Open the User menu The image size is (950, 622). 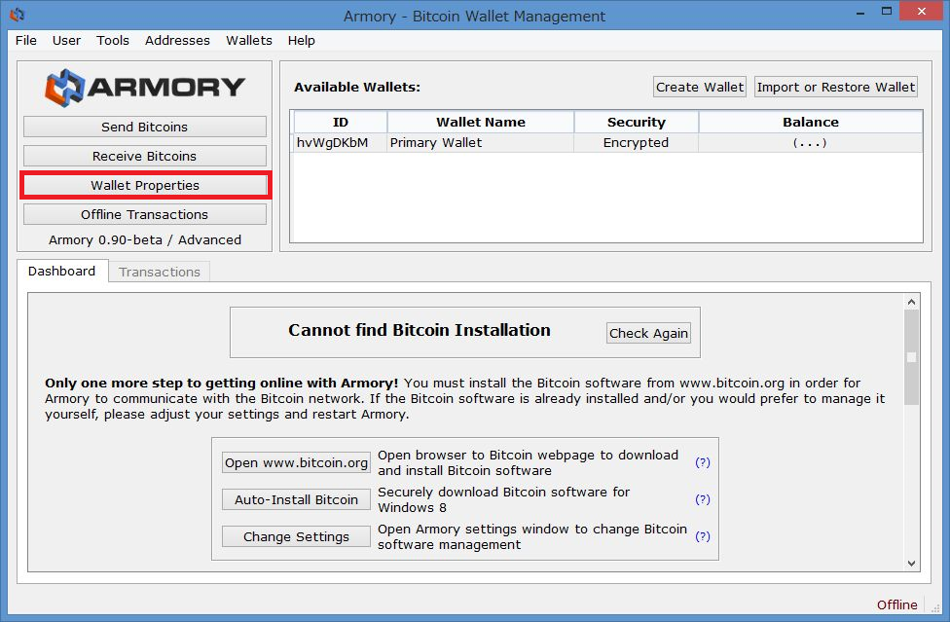point(66,41)
